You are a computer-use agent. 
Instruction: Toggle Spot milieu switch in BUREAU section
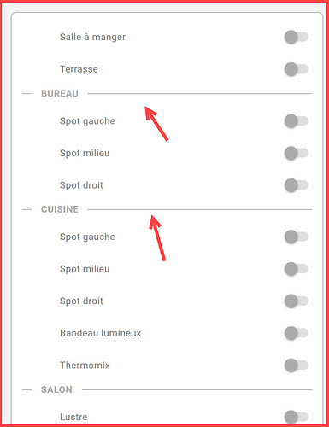click(x=297, y=153)
